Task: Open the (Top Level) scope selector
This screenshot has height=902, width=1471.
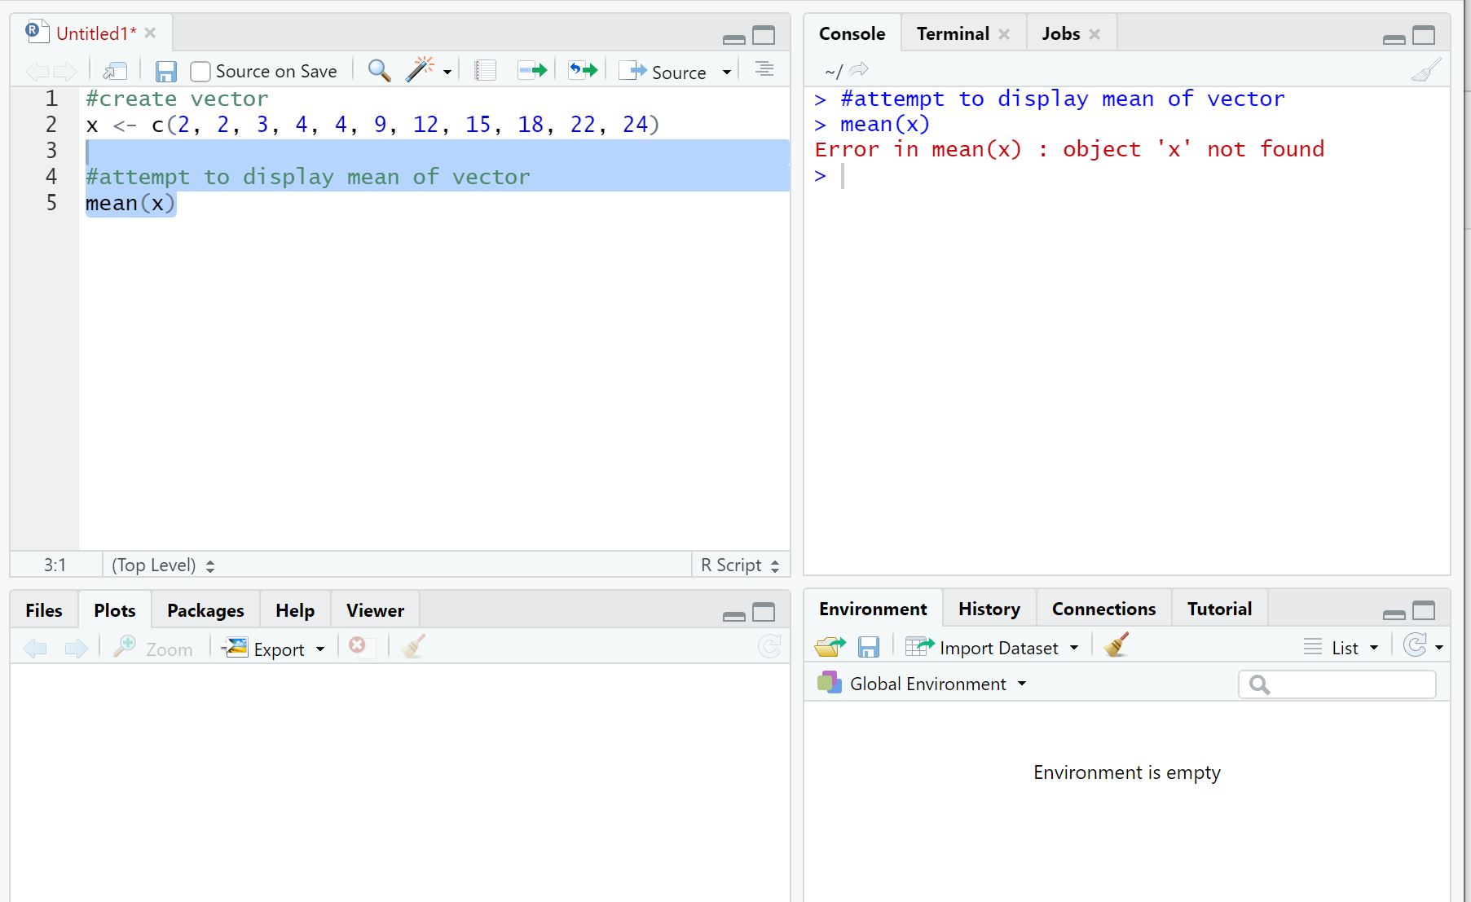Action: coord(163,565)
